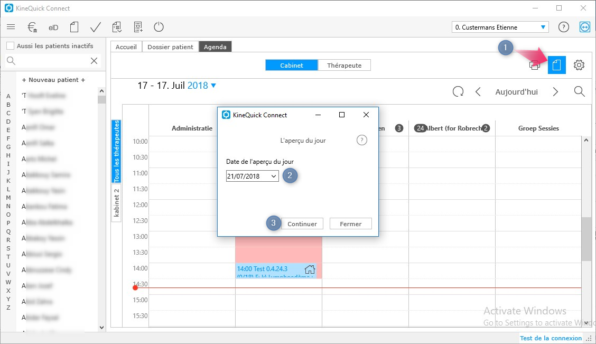Click the agenda print icon
Image resolution: width=596 pixels, height=344 pixels.
[x=534, y=65]
